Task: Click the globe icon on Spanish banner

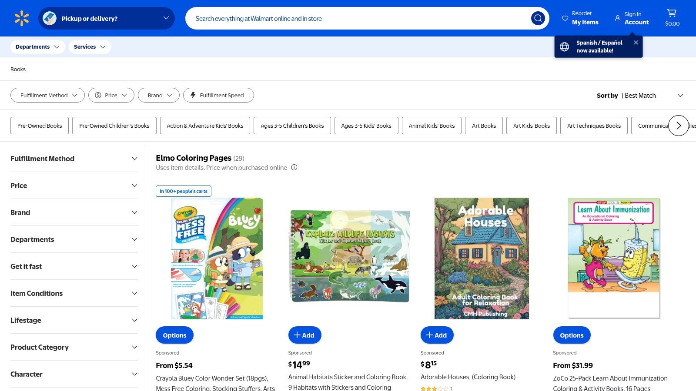Action: 564,46
